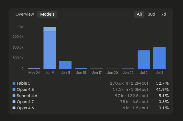
Task: Click the Jul 3 bar in the chart
Action: coord(159,58)
